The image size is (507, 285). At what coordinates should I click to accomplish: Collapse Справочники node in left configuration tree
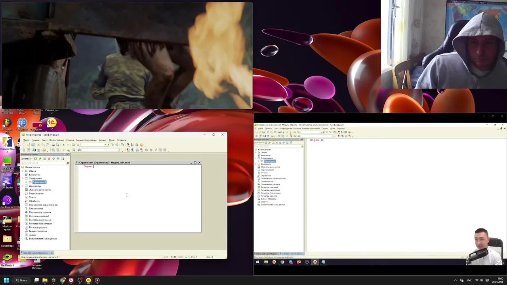point(23,179)
